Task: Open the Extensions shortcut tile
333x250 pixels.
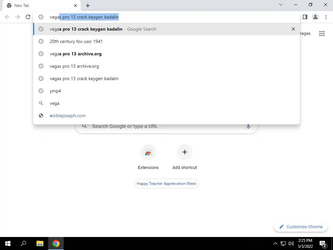Action: [x=148, y=157]
